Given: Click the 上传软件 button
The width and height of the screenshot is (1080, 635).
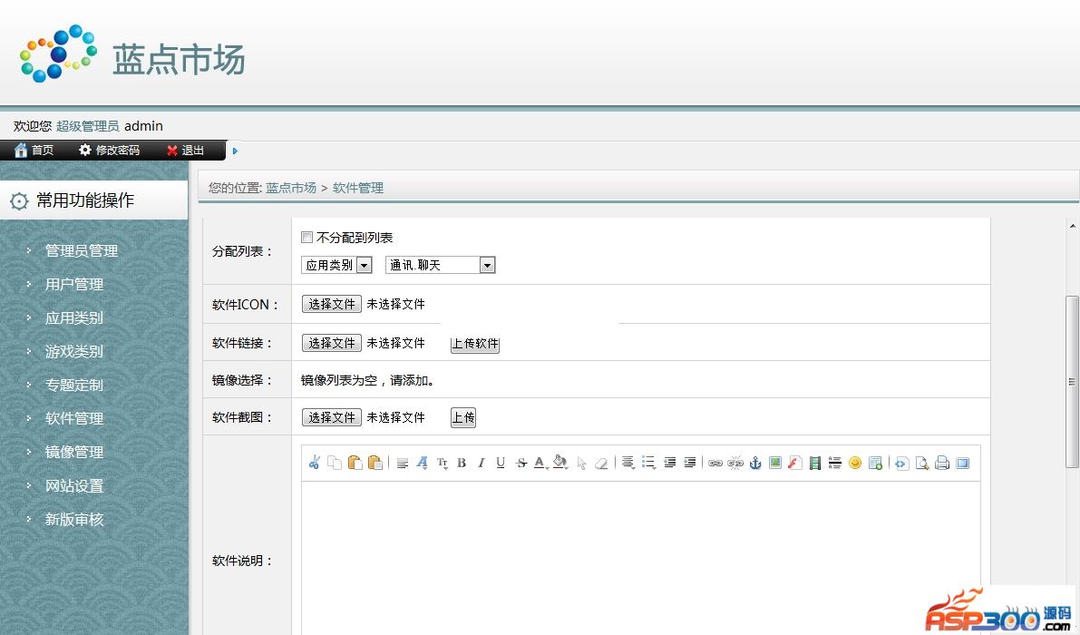Looking at the screenshot, I should (x=474, y=344).
